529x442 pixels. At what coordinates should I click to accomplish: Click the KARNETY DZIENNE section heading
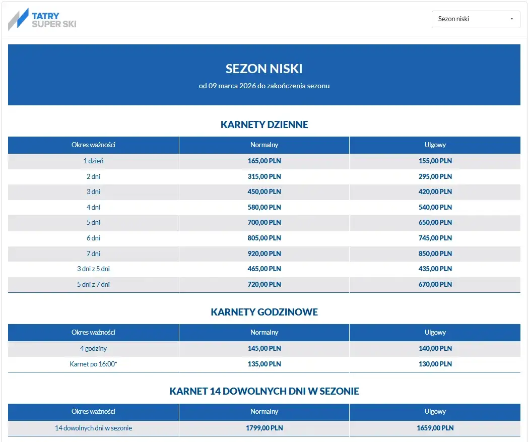point(264,124)
